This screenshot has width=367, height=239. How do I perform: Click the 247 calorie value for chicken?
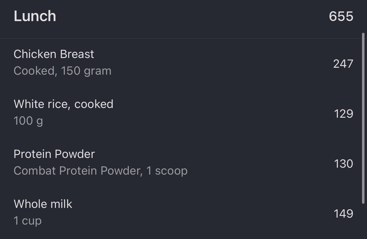coord(343,64)
